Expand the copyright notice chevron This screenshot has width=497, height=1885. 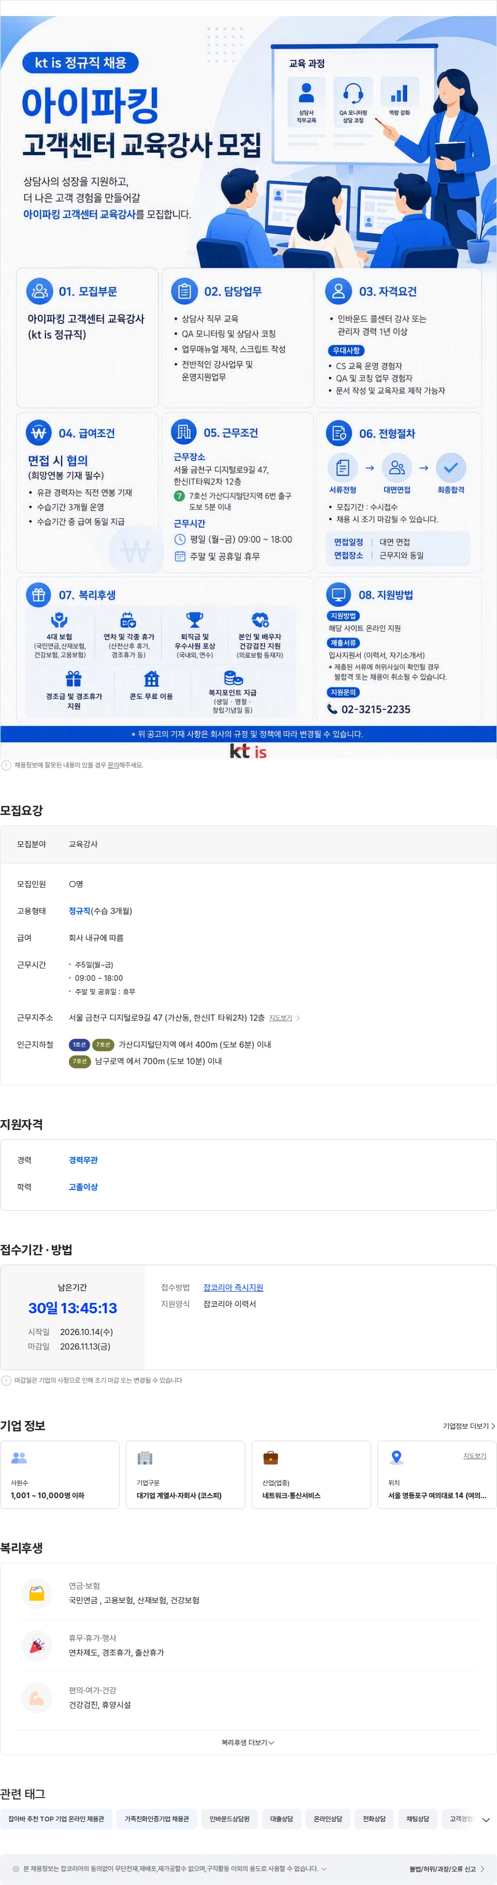point(324,1868)
